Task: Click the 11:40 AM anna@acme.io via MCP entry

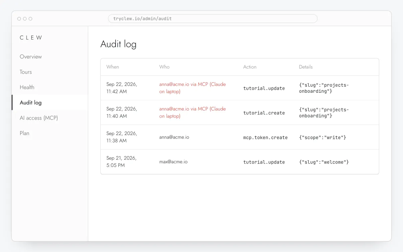Action: 192,112
